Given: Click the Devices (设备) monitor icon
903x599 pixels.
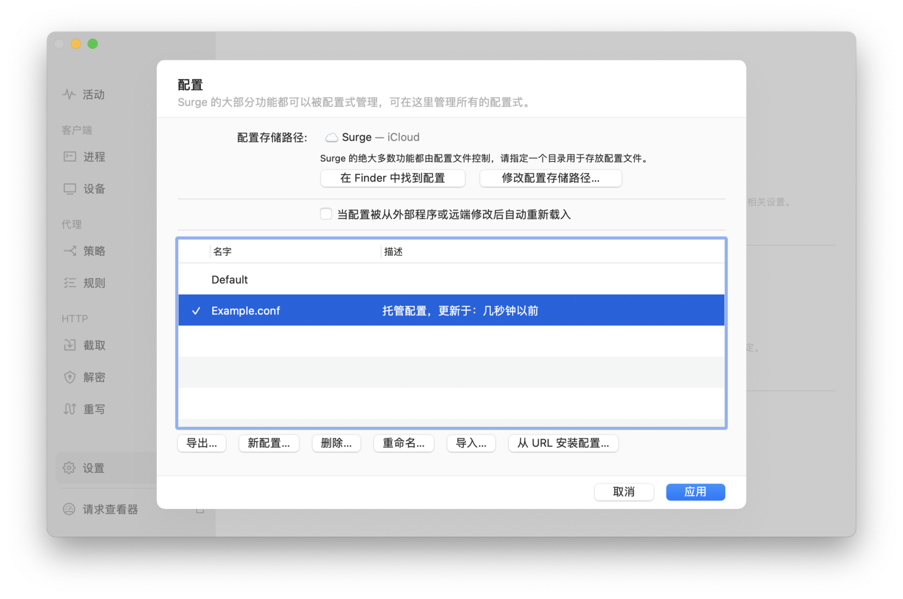Looking at the screenshot, I should [x=70, y=189].
